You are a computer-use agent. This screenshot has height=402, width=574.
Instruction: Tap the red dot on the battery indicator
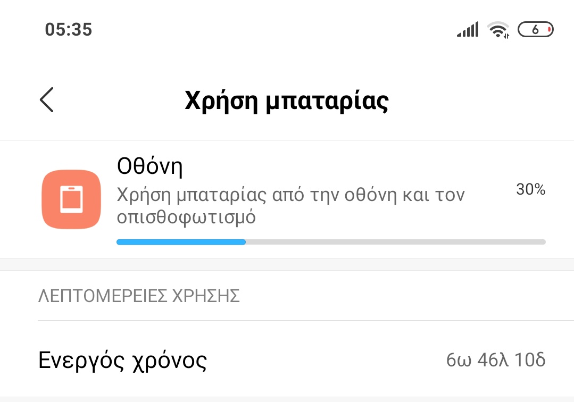pos(548,30)
